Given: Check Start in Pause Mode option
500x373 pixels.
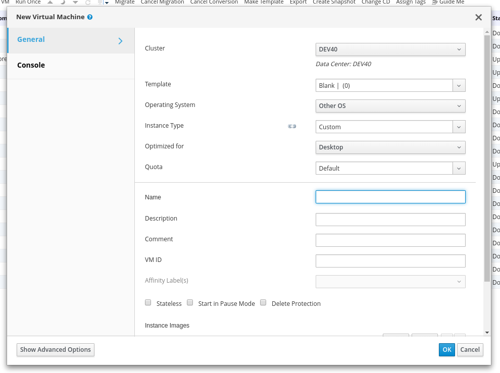Looking at the screenshot, I should pos(190,303).
